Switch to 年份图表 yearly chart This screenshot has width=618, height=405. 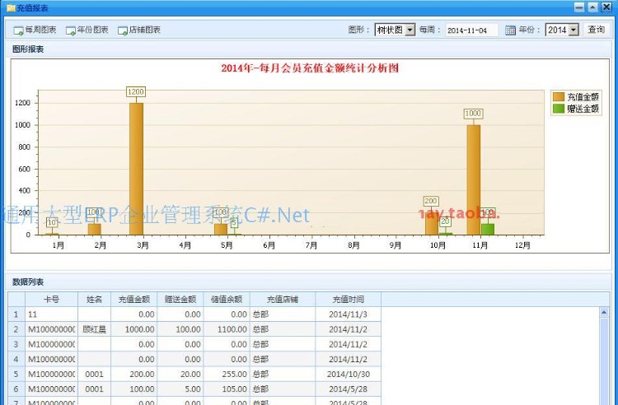[87, 30]
